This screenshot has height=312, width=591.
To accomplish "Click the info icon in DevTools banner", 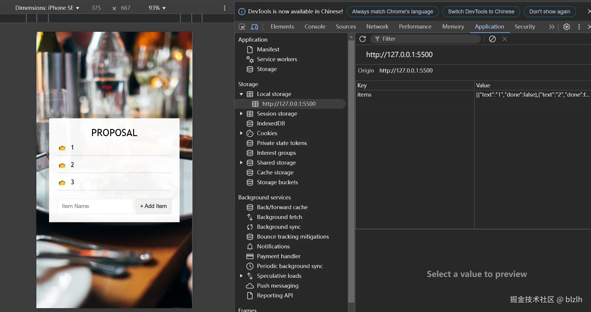I will pos(242,12).
